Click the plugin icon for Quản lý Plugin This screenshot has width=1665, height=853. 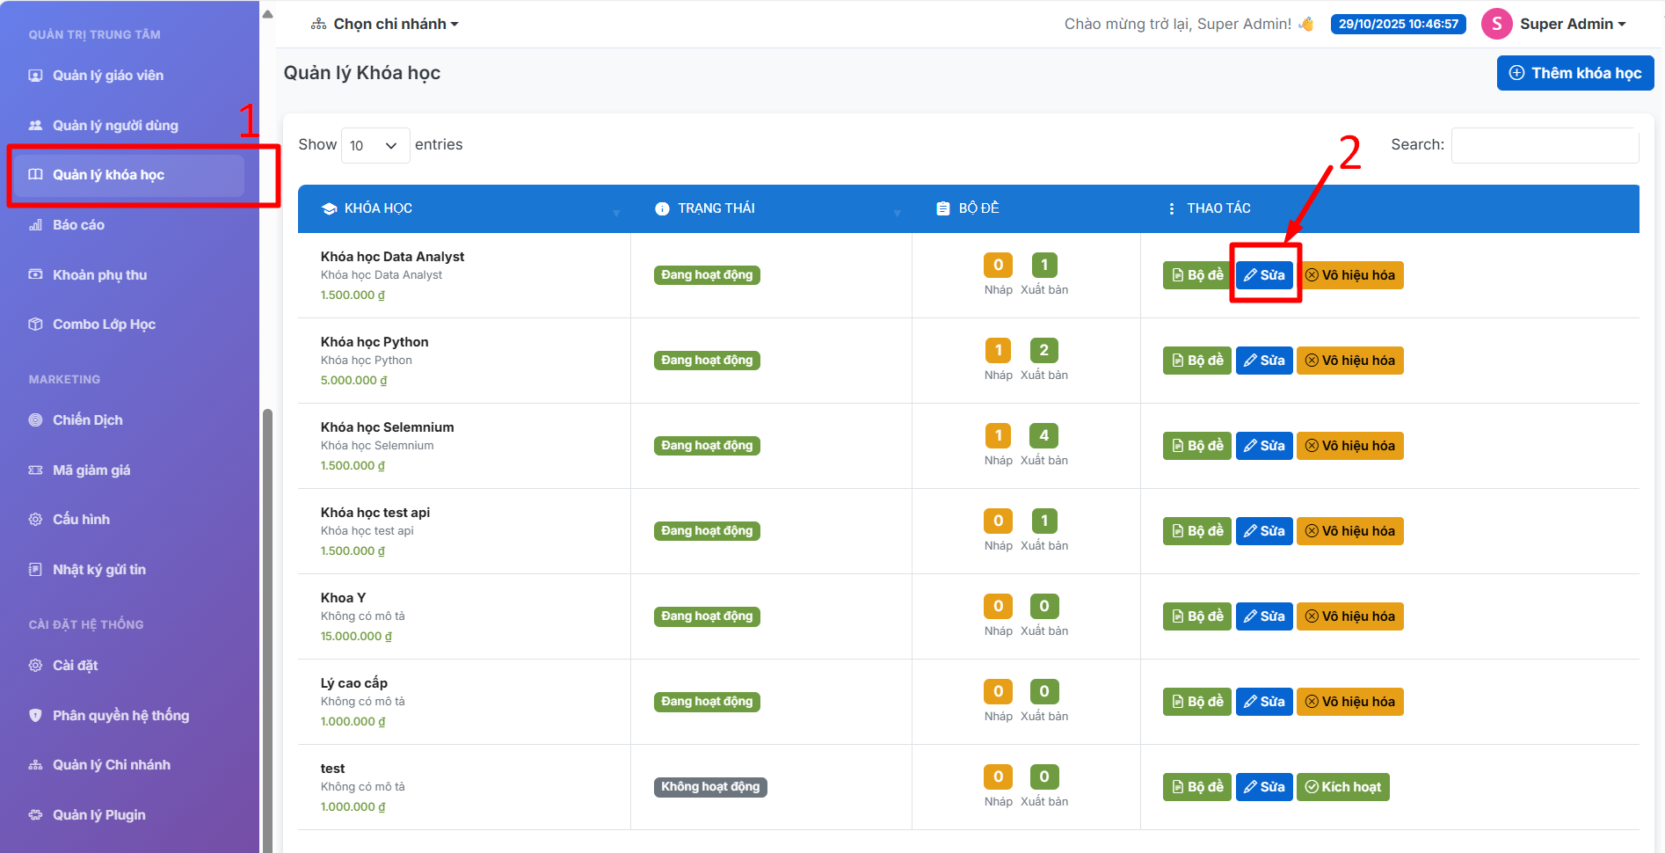coord(35,815)
